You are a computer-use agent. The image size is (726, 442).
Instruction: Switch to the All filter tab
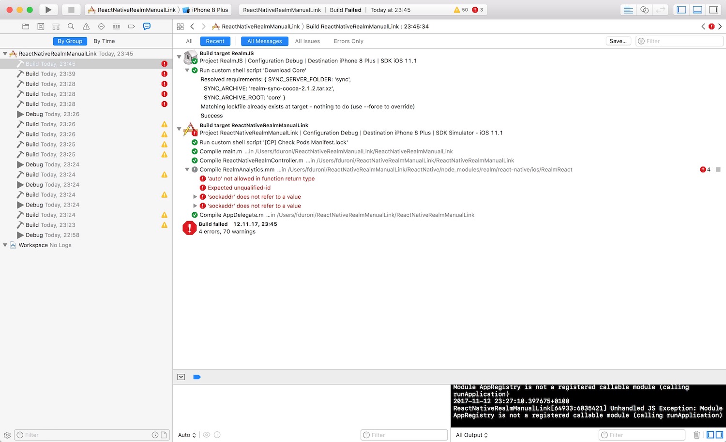tap(189, 41)
